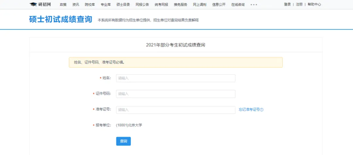
Task: Click into the 证件号码 input field
Action: tap(176, 94)
